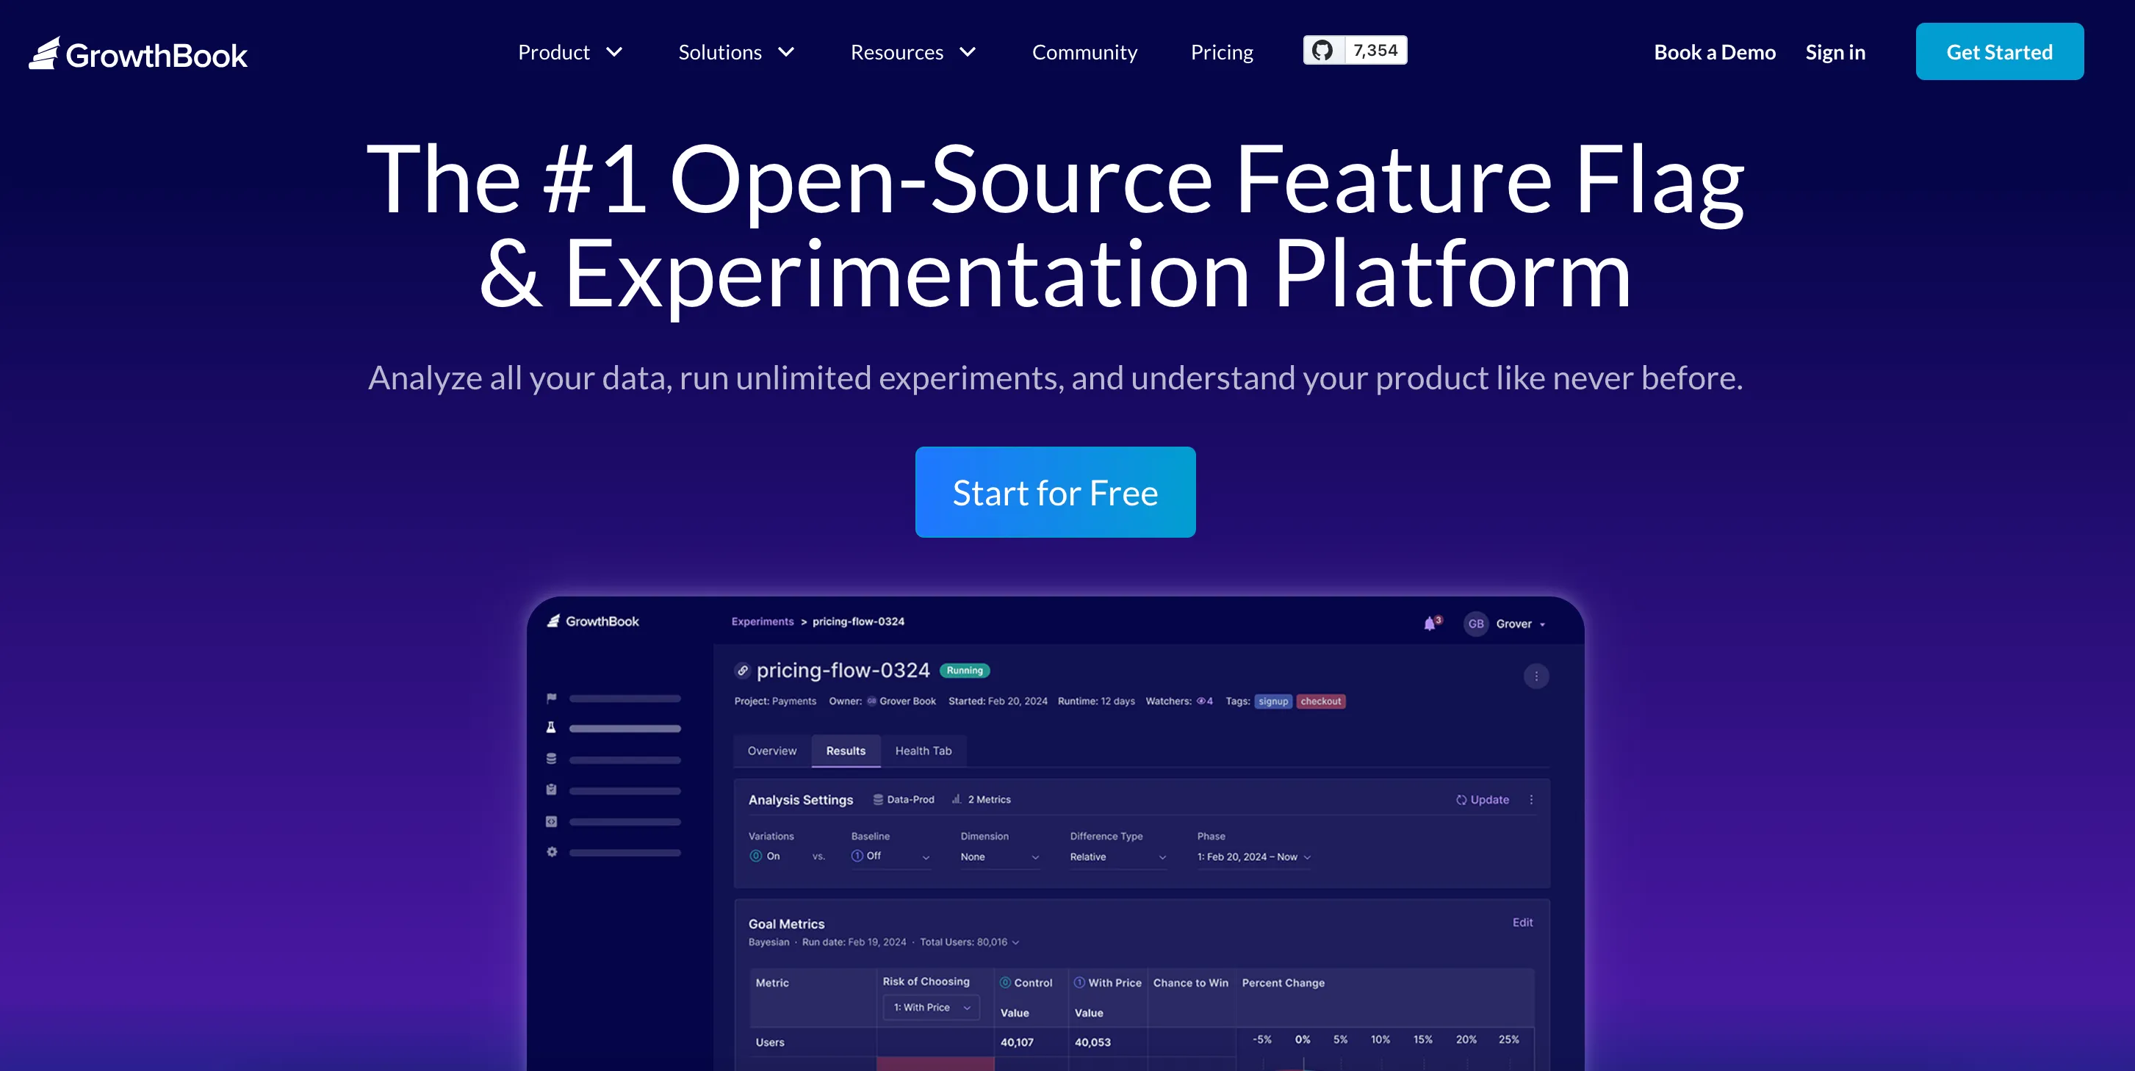The image size is (2135, 1071).
Task: Open the Pricing nav item
Action: [1222, 52]
